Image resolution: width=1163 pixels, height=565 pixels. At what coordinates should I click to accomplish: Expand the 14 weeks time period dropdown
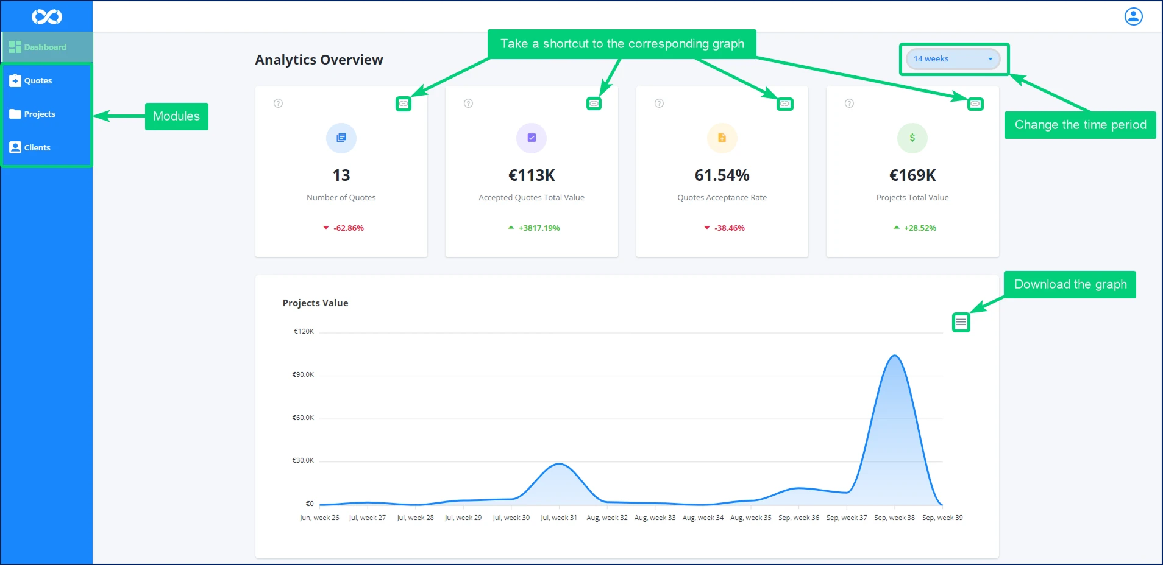point(953,59)
